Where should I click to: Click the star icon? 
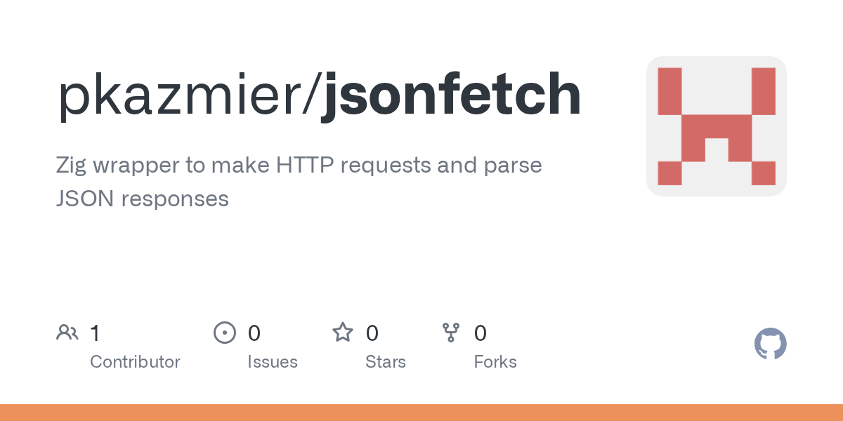point(343,333)
